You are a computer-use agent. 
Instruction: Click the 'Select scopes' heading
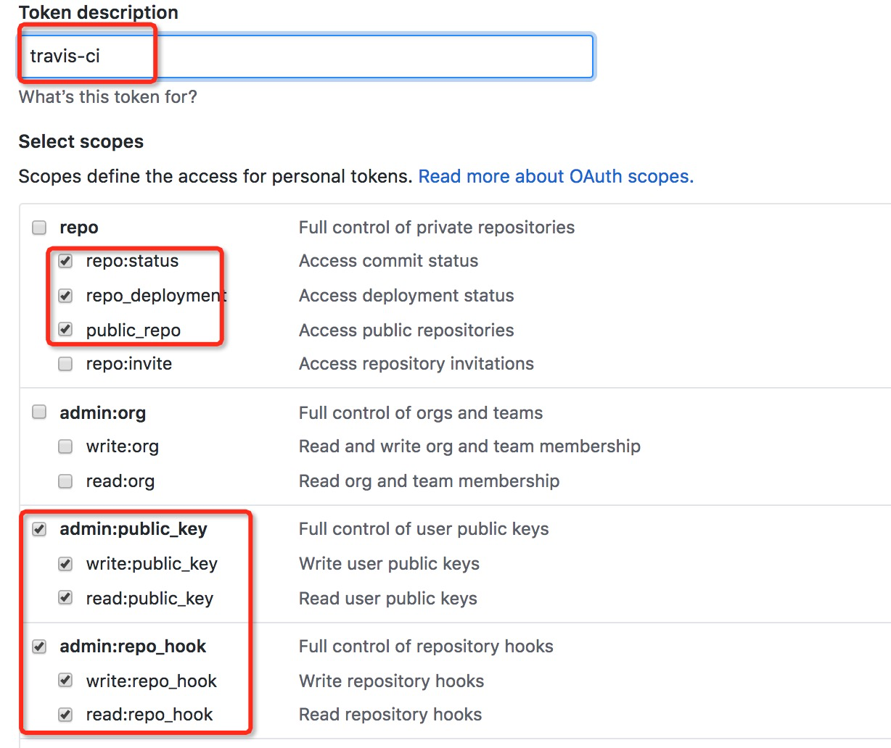(81, 141)
